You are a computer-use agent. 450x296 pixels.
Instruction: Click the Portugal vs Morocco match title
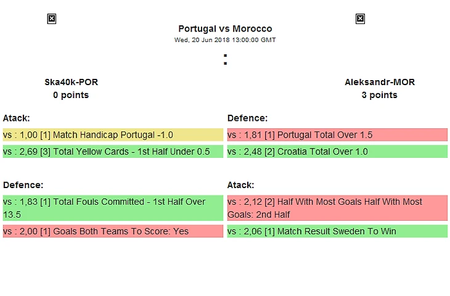click(x=225, y=28)
